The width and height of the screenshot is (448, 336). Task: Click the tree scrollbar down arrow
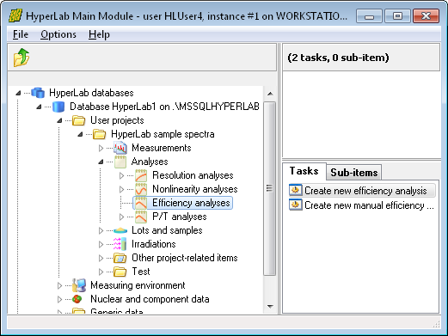[270, 307]
